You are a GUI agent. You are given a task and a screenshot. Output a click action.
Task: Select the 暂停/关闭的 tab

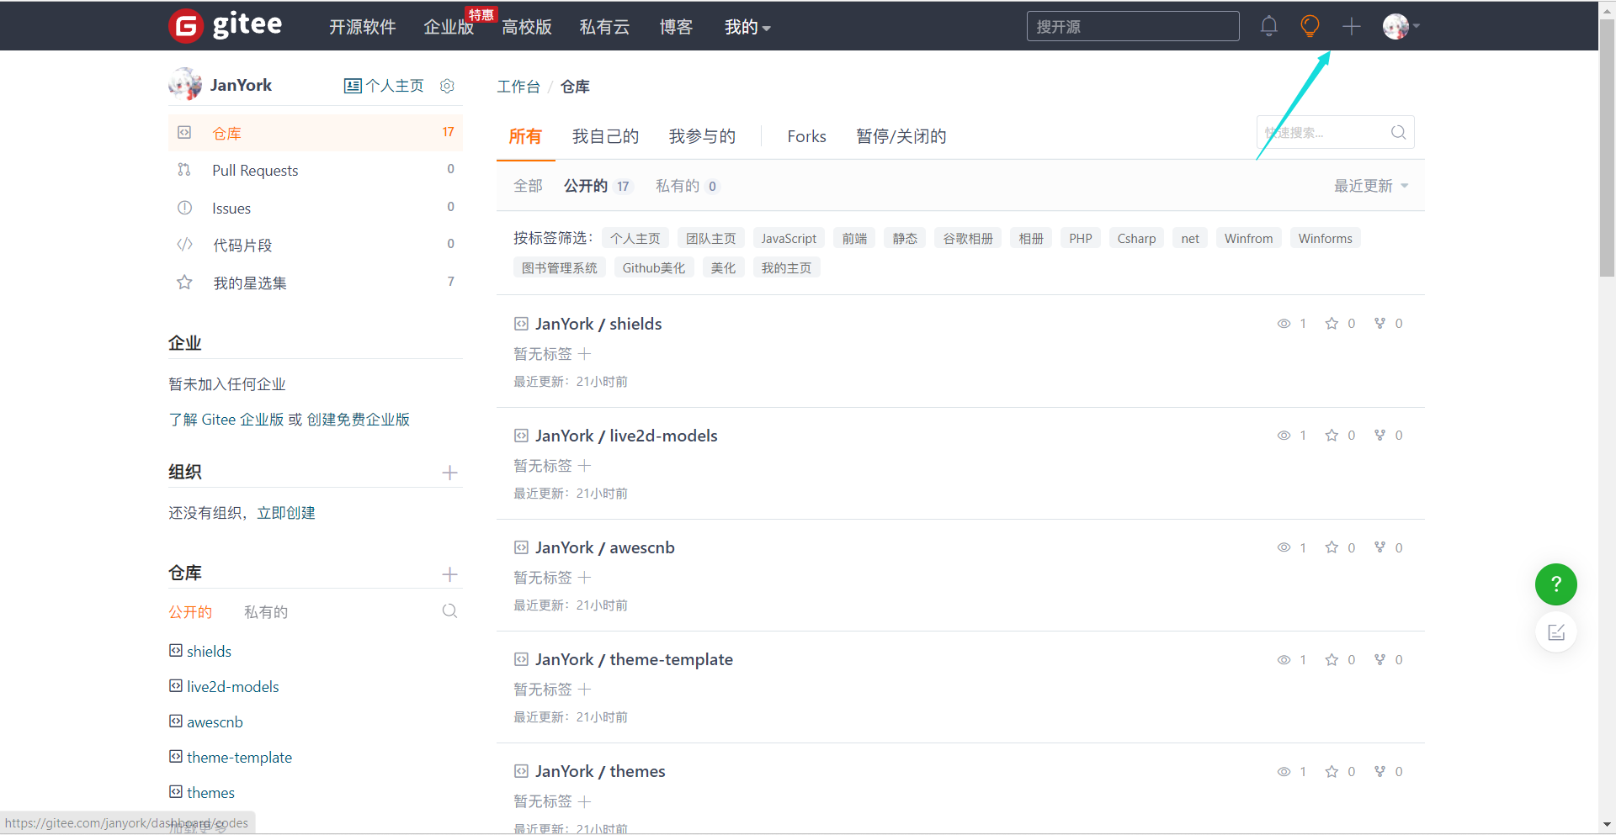point(901,136)
